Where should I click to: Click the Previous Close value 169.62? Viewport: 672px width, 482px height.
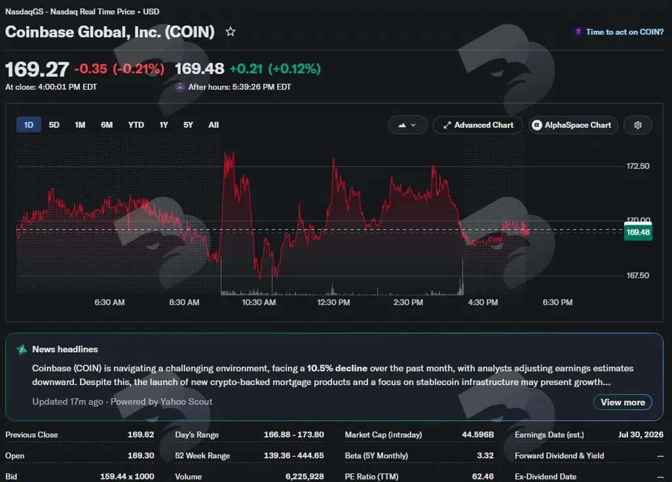(x=141, y=434)
